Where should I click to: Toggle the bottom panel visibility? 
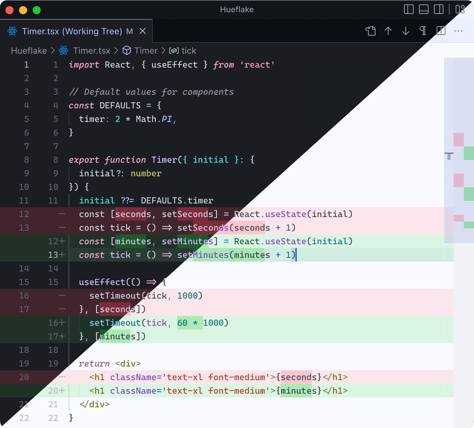coord(423,10)
